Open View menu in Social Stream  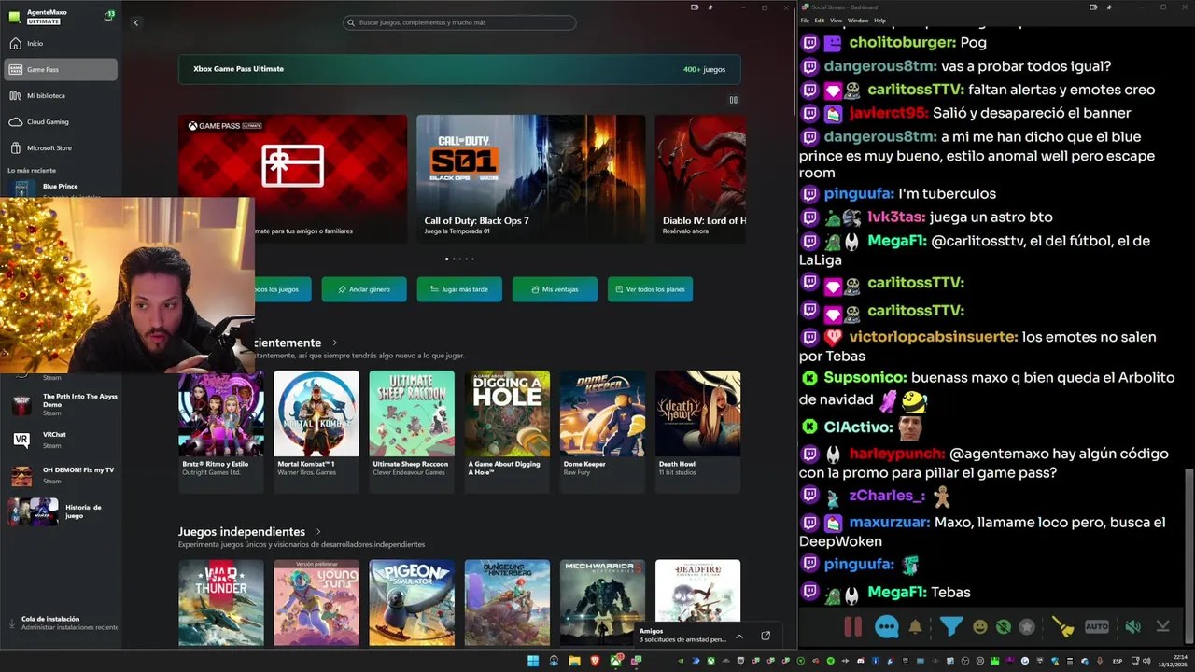(836, 21)
